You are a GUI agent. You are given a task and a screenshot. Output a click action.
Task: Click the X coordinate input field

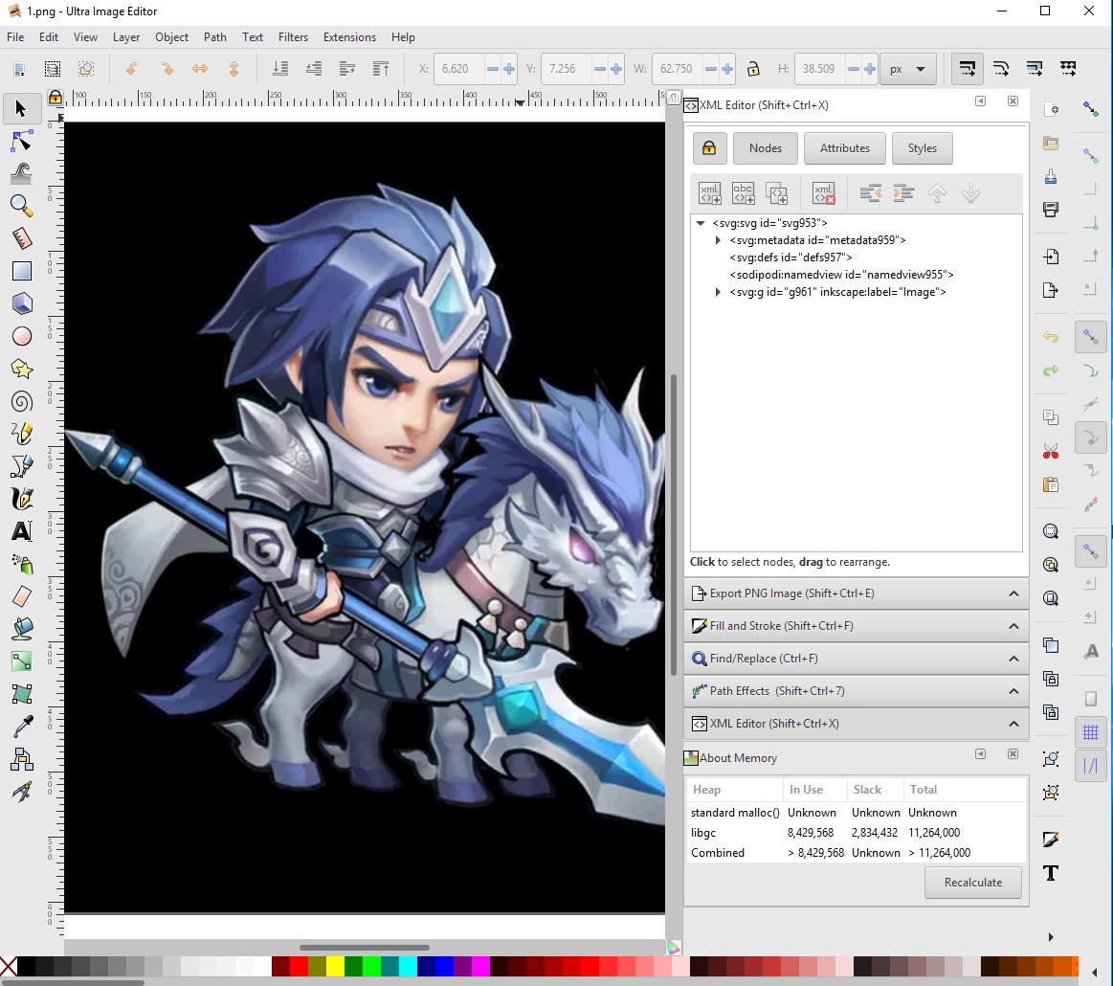pyautogui.click(x=457, y=69)
